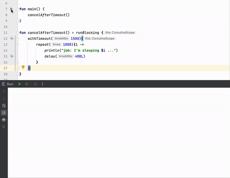
Task: Toggle scroll to end of console output
Action: pos(4,113)
